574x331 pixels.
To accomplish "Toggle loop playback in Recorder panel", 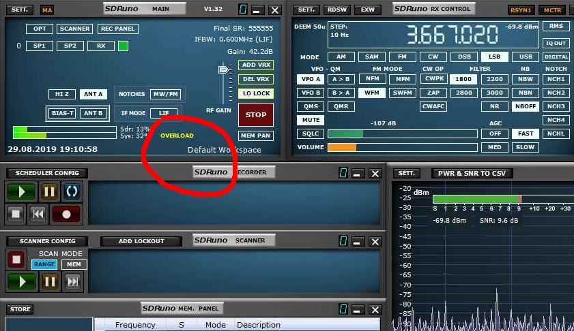I will coord(72,191).
